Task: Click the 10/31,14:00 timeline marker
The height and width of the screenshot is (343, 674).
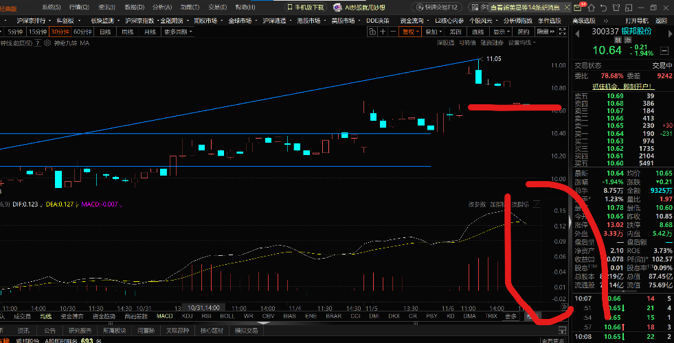Action: 204,308
